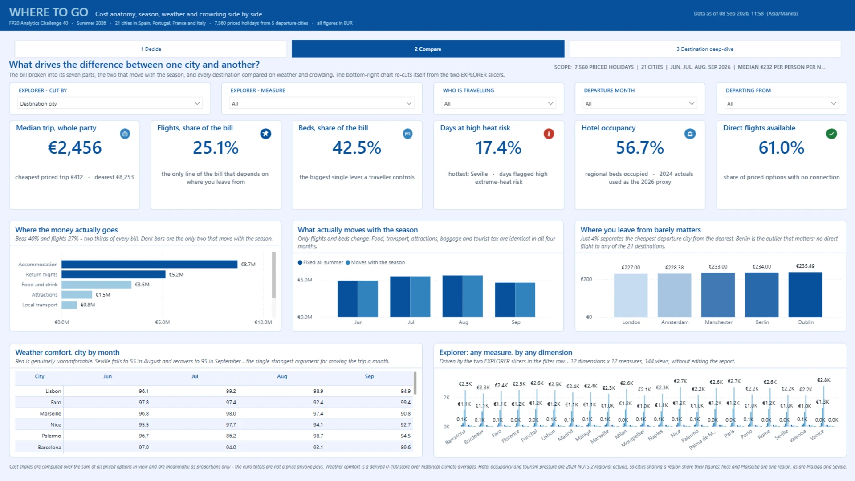Screen dimensions: 855x481
Task: Select the Return flights bar
Action: pyautogui.click(x=114, y=274)
